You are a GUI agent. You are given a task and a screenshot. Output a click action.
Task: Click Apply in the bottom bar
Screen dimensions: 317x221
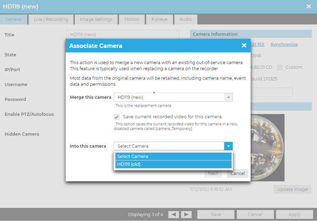pyautogui.click(x=294, y=214)
